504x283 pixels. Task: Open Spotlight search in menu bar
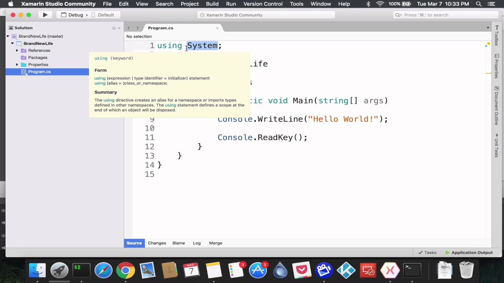click(x=479, y=4)
